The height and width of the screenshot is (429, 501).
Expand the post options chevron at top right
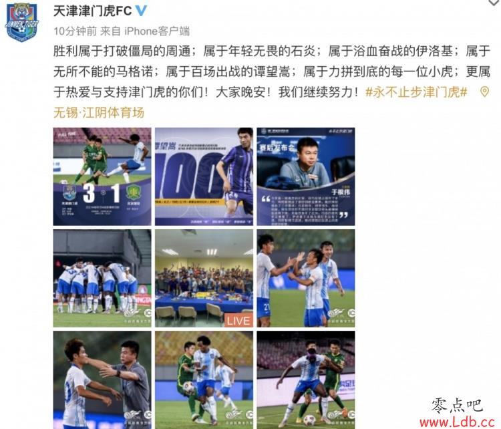click(x=494, y=3)
